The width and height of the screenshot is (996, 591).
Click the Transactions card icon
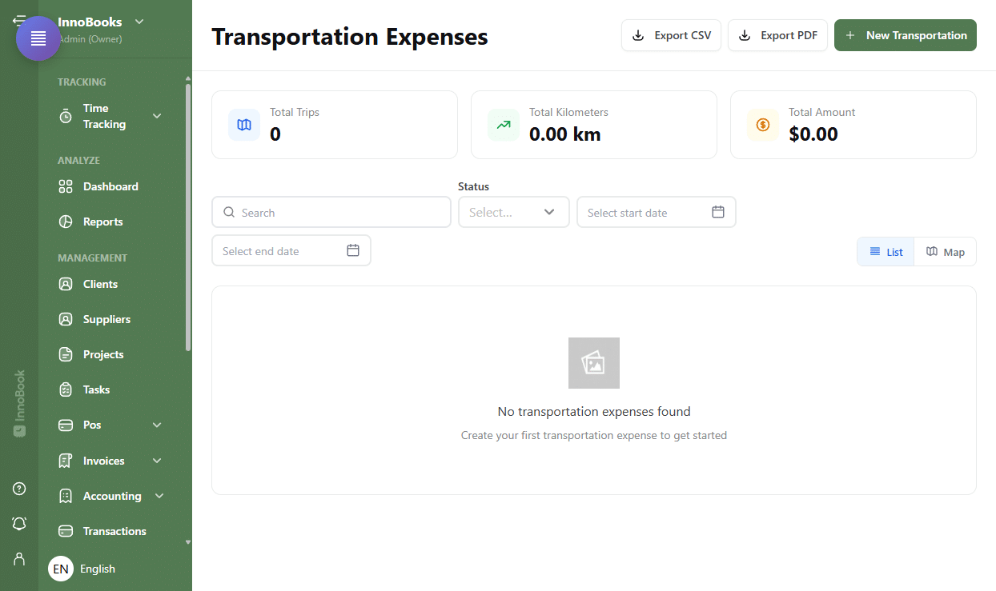click(66, 531)
